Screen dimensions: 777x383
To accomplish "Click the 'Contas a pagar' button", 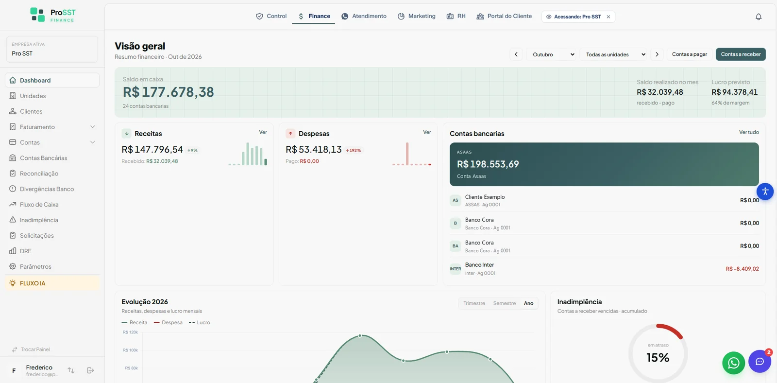I will (x=690, y=54).
